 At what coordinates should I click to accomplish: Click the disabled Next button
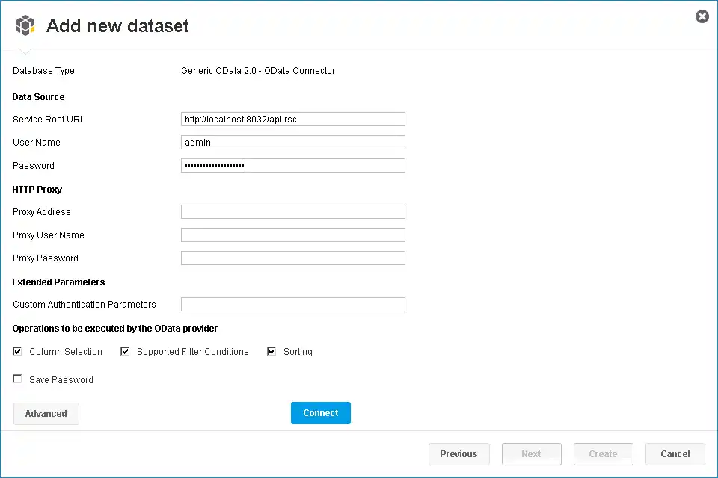pyautogui.click(x=531, y=453)
